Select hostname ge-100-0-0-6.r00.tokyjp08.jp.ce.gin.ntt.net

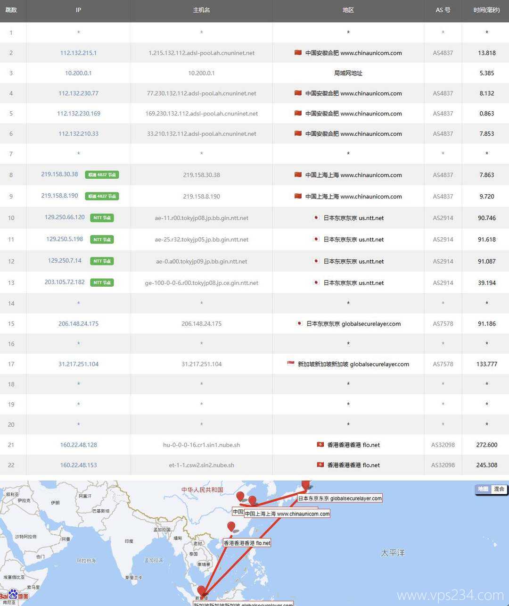tap(201, 283)
